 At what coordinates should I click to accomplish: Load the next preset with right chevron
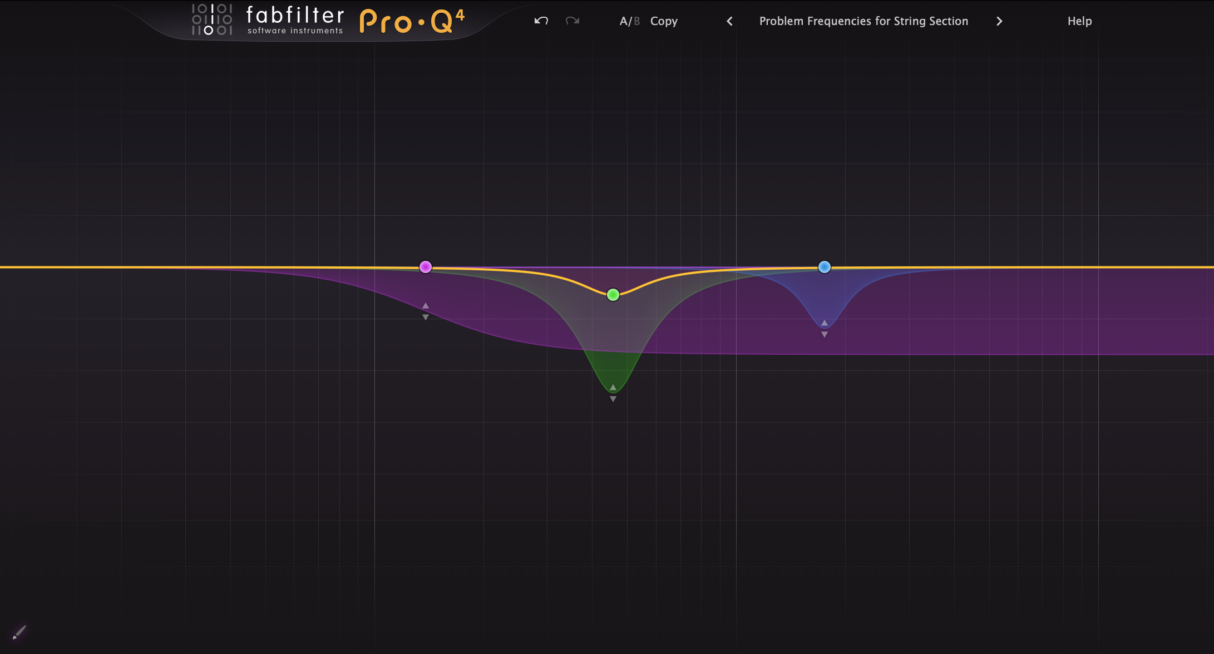[x=999, y=21]
